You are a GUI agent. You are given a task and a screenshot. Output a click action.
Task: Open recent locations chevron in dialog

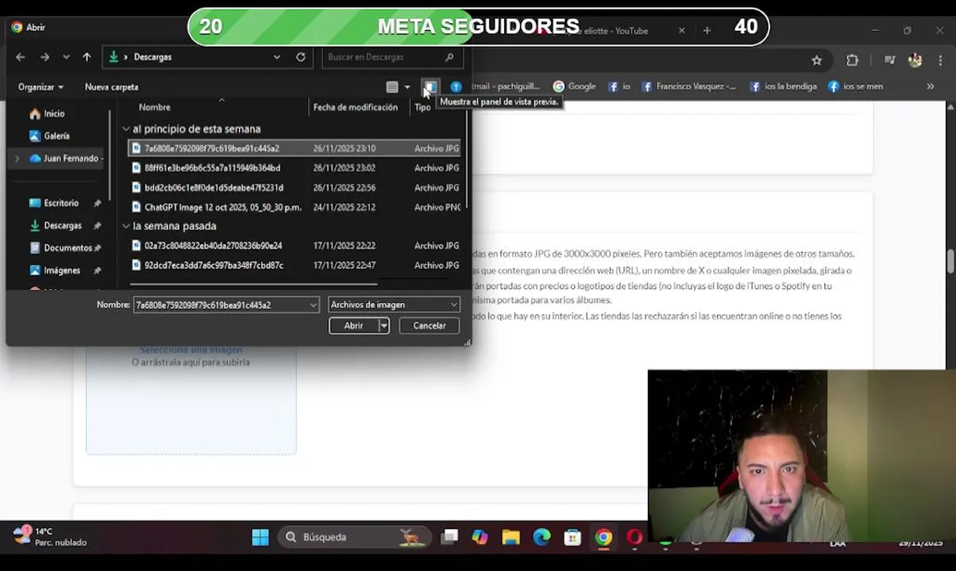[66, 57]
